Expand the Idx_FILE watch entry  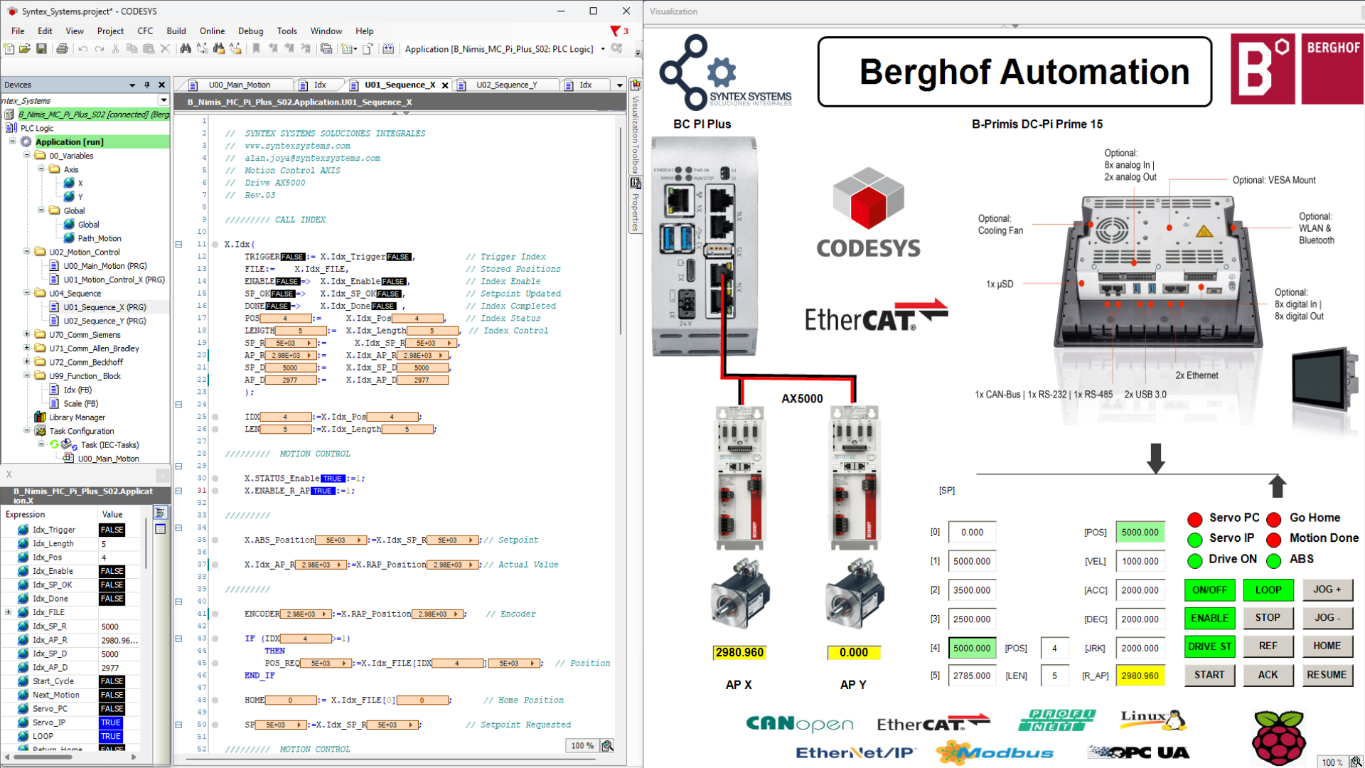(x=9, y=612)
